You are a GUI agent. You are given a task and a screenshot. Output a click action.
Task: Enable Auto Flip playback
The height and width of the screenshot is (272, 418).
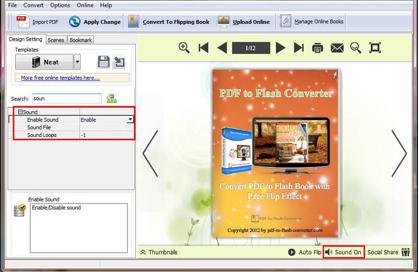tap(305, 252)
